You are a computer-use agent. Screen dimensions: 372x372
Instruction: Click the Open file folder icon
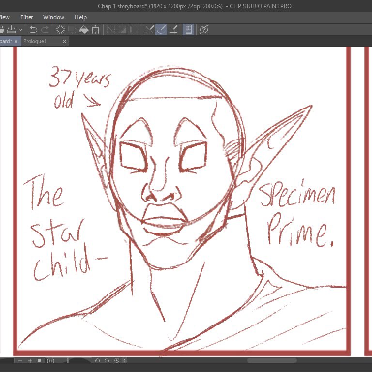pyautogui.click(x=2, y=30)
